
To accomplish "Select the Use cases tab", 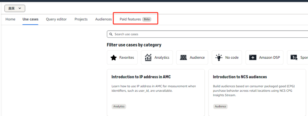I will point(30,19).
